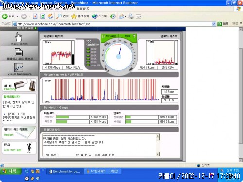Screen dimensions: 243x182
Task: Expand the address bar dropdown arrow
Action: tap(214, 24)
